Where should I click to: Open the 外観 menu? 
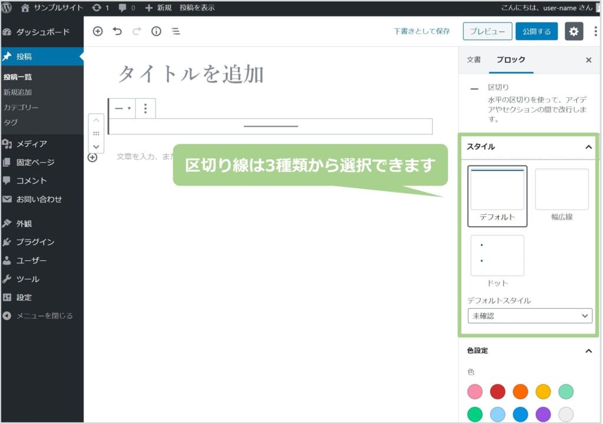click(x=42, y=224)
